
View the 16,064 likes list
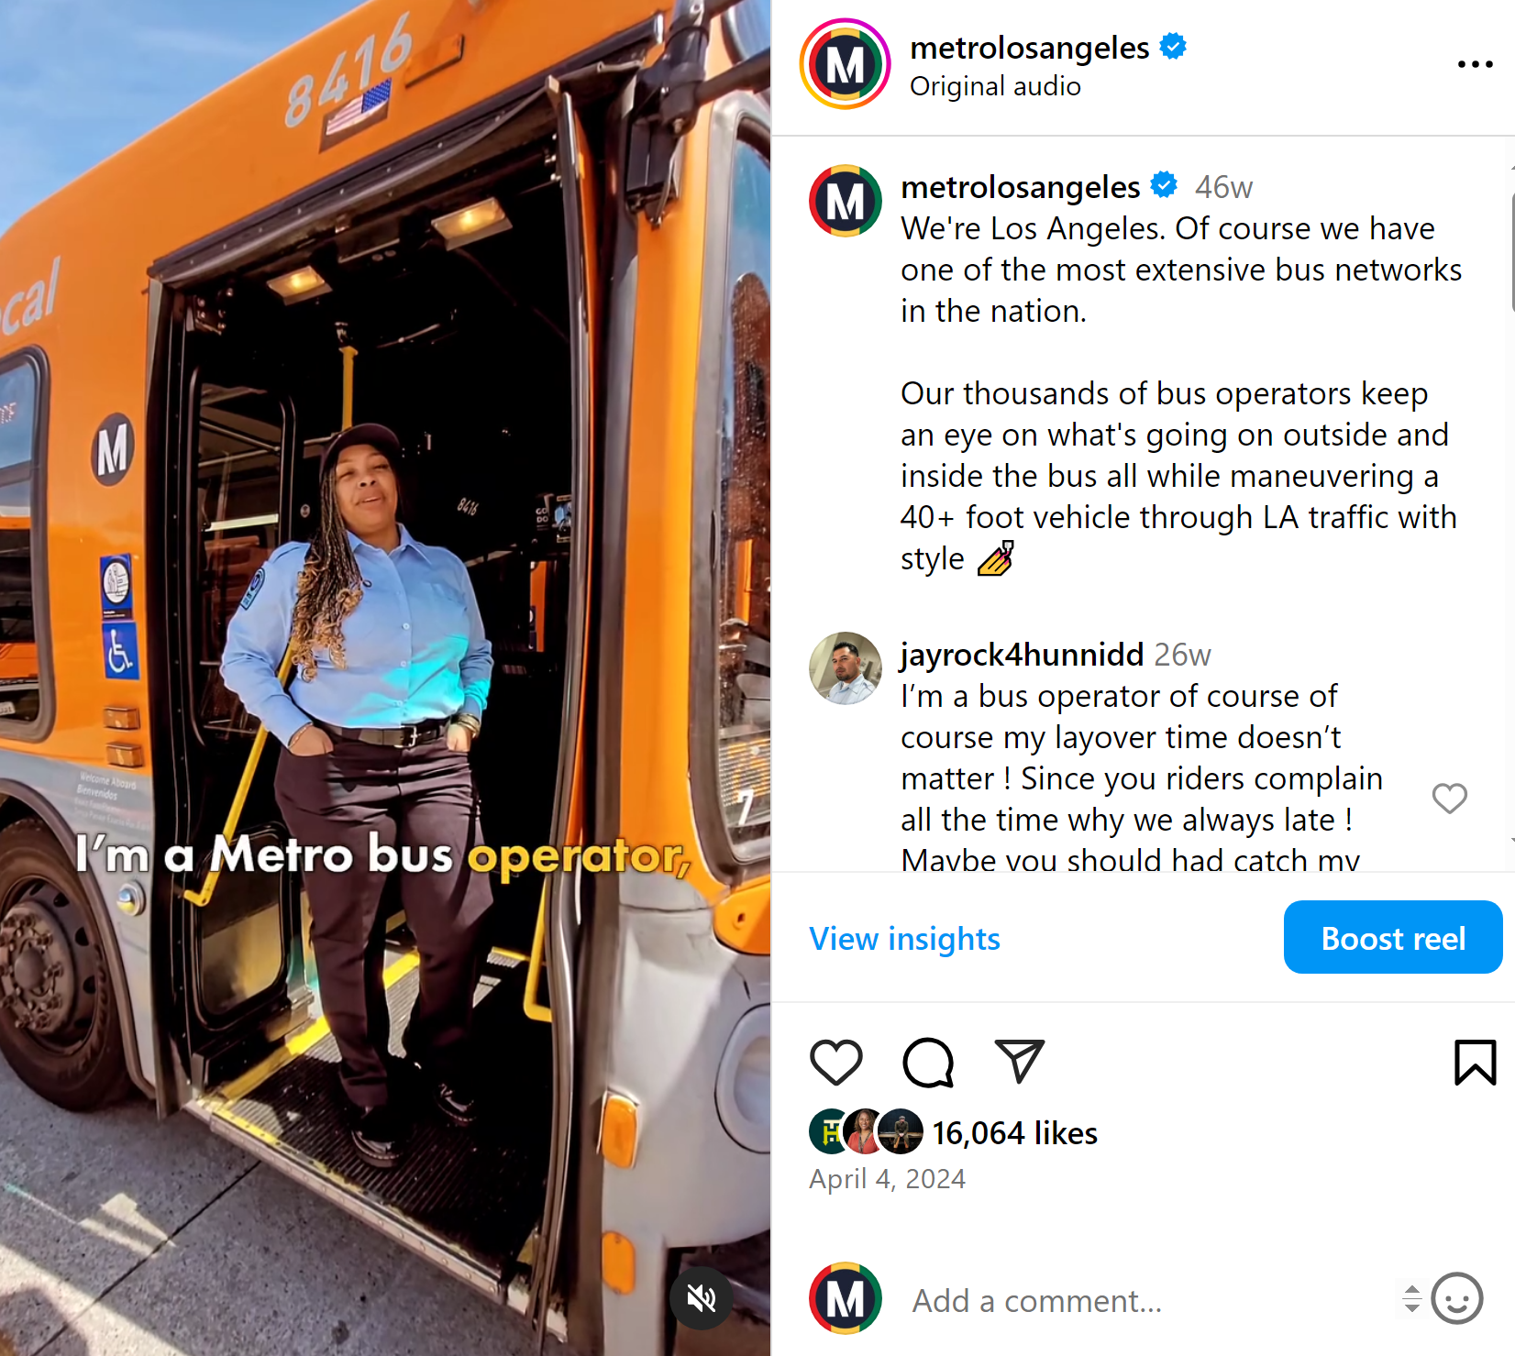point(1014,1133)
